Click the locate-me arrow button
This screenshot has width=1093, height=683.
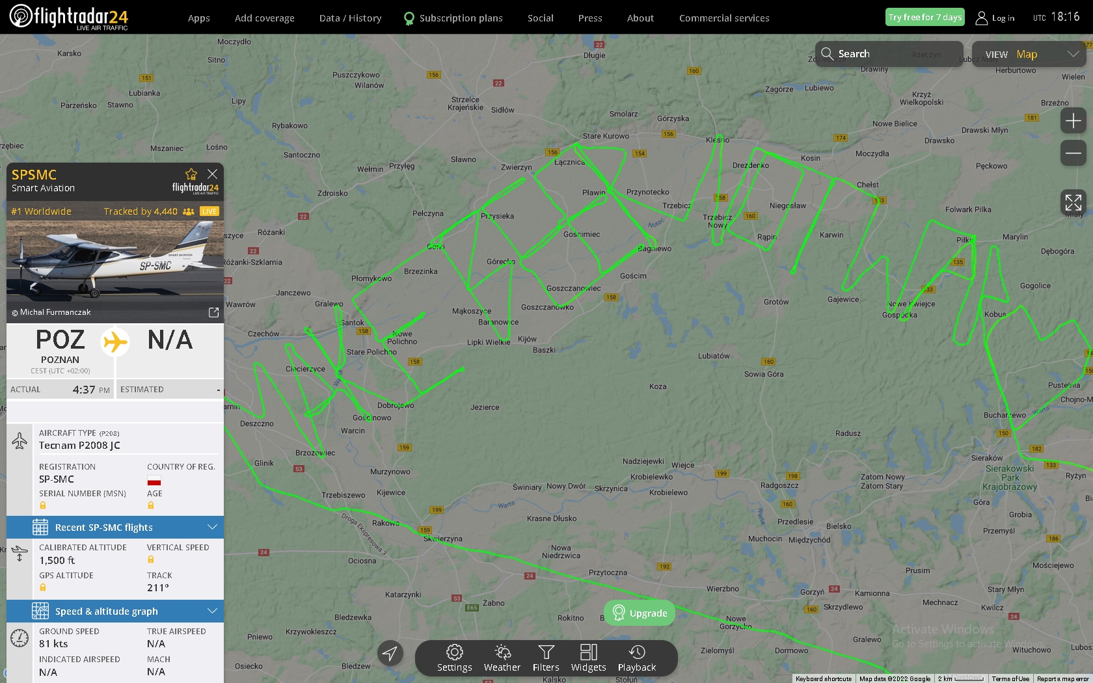tap(390, 653)
